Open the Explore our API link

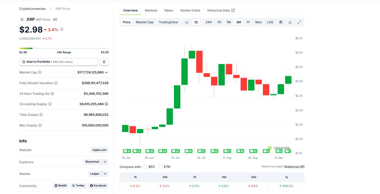coord(294,167)
